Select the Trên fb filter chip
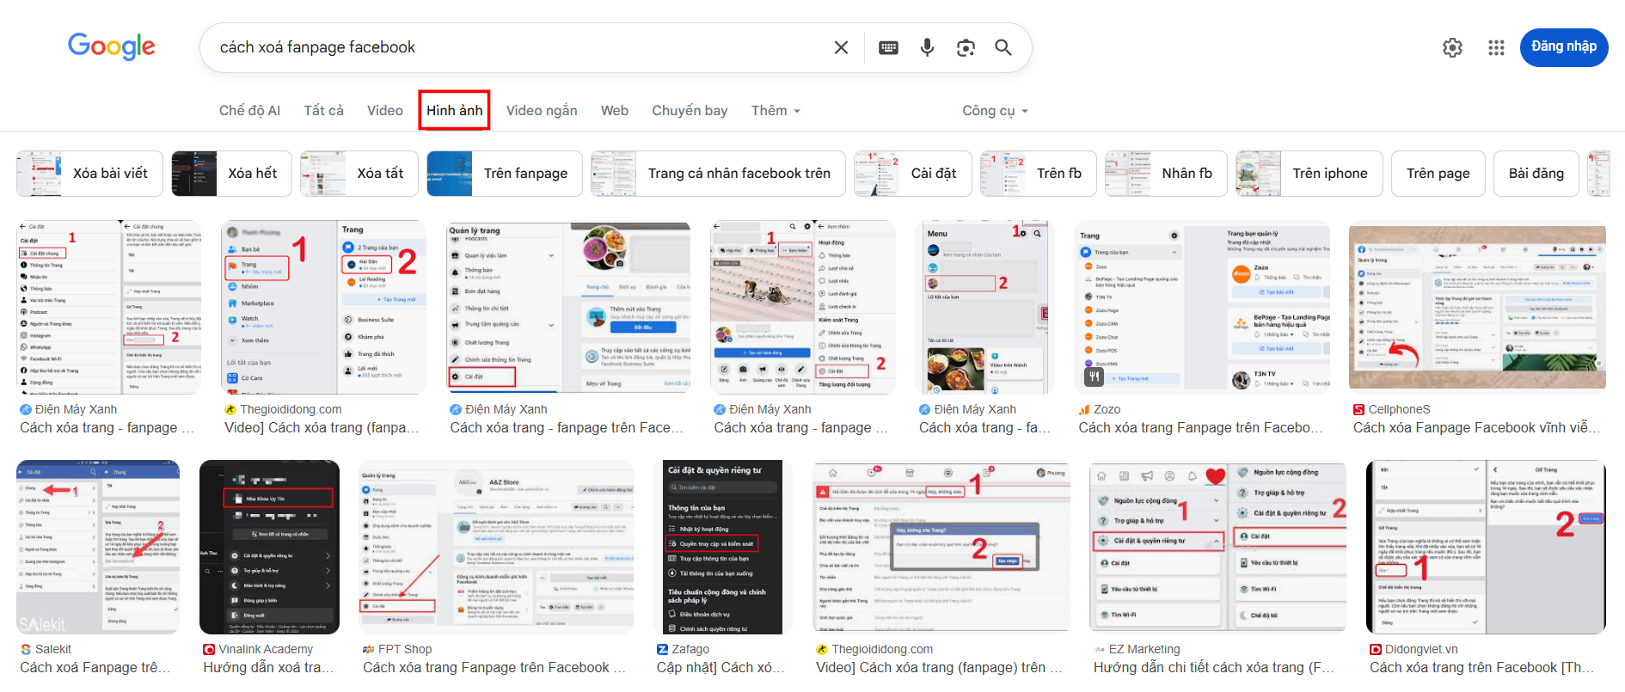Viewport: 1625px width, 692px height. coord(1039,173)
